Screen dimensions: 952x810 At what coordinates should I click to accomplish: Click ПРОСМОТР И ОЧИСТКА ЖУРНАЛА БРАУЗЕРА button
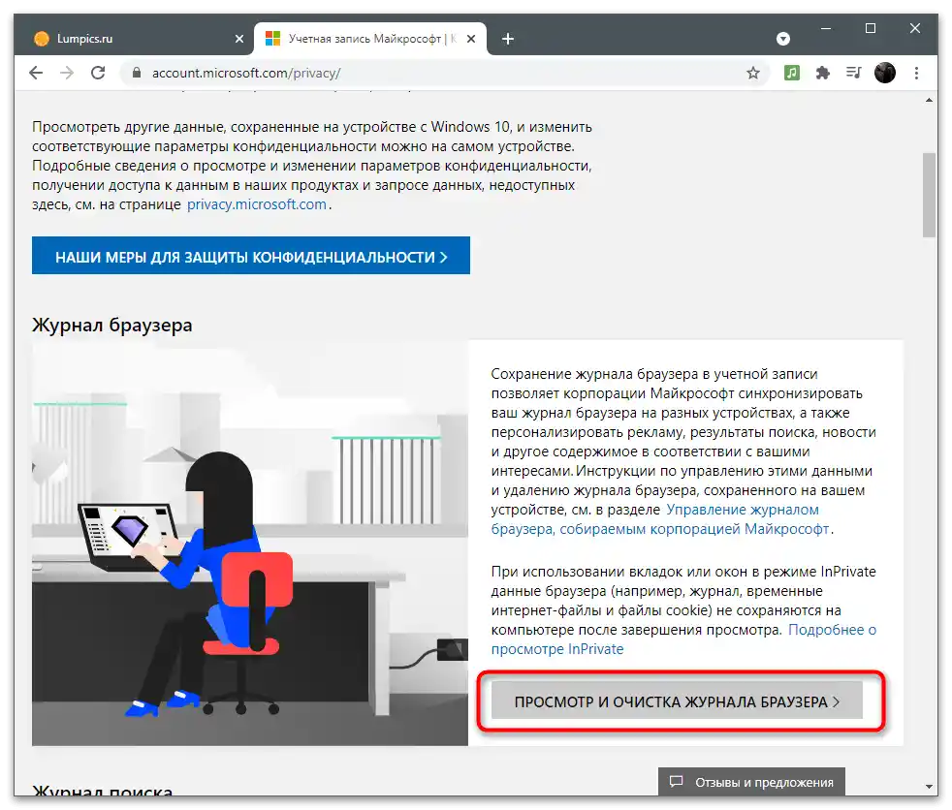(677, 701)
